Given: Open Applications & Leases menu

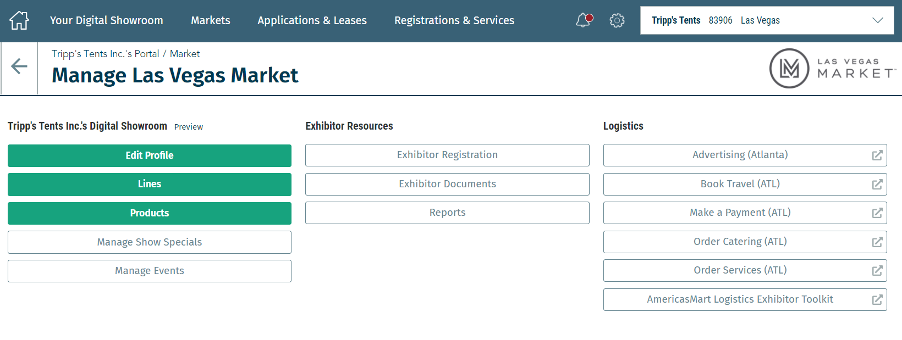Looking at the screenshot, I should click(312, 20).
